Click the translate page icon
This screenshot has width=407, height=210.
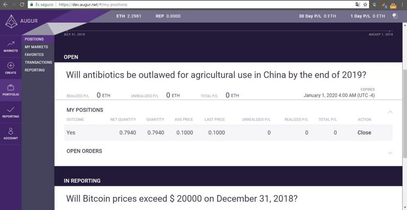(358, 4)
